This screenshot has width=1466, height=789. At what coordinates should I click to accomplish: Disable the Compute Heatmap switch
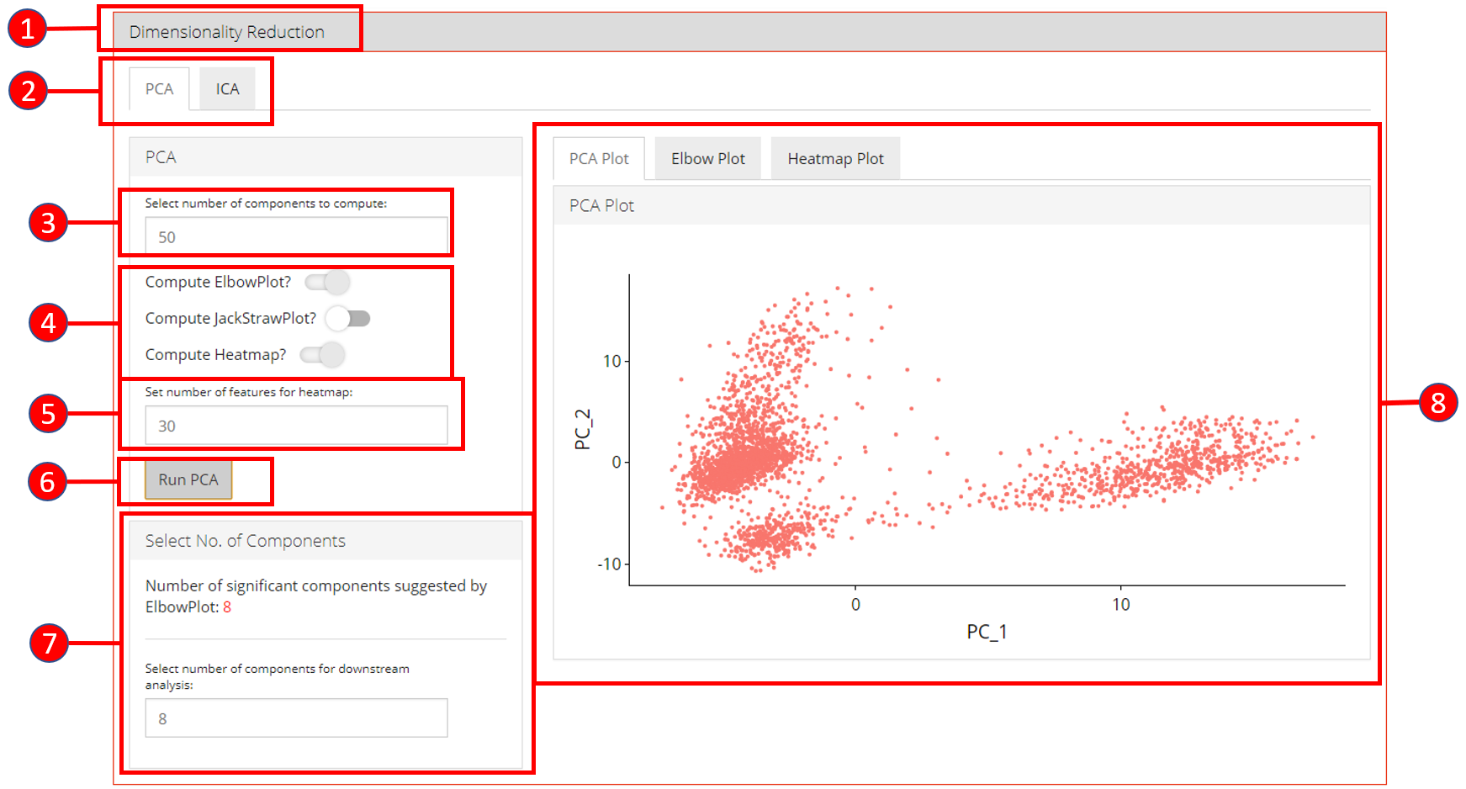pos(323,354)
